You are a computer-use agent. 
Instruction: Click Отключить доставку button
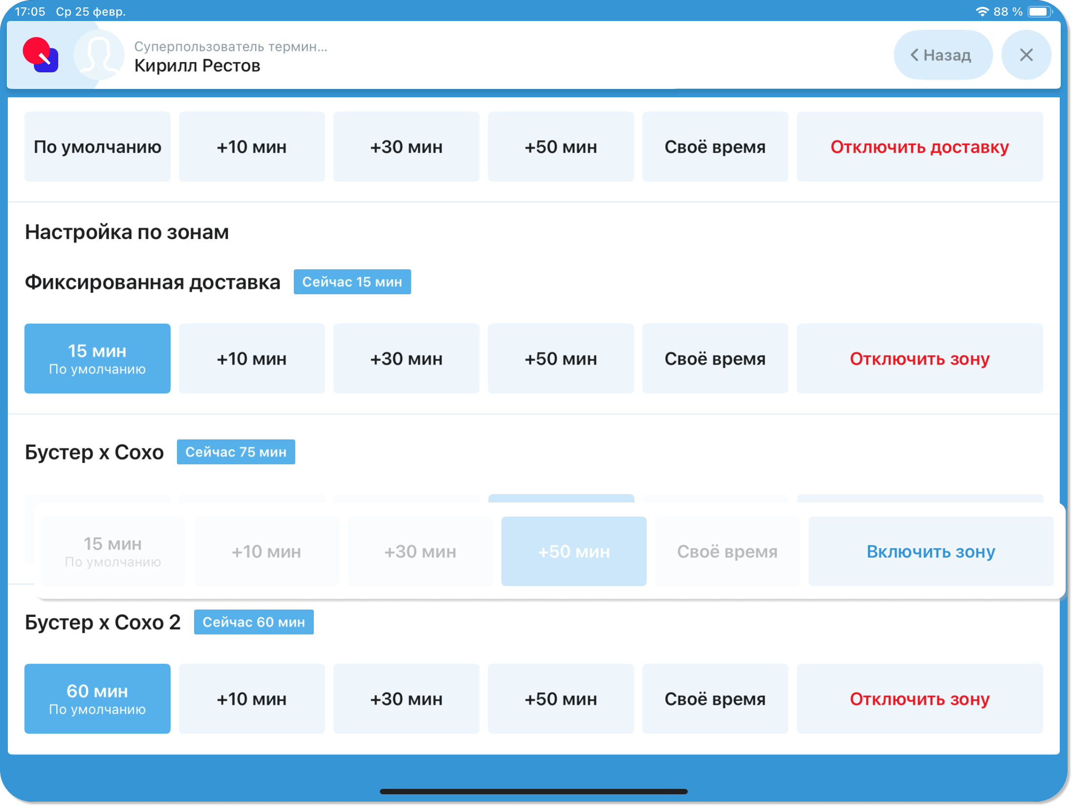click(919, 147)
